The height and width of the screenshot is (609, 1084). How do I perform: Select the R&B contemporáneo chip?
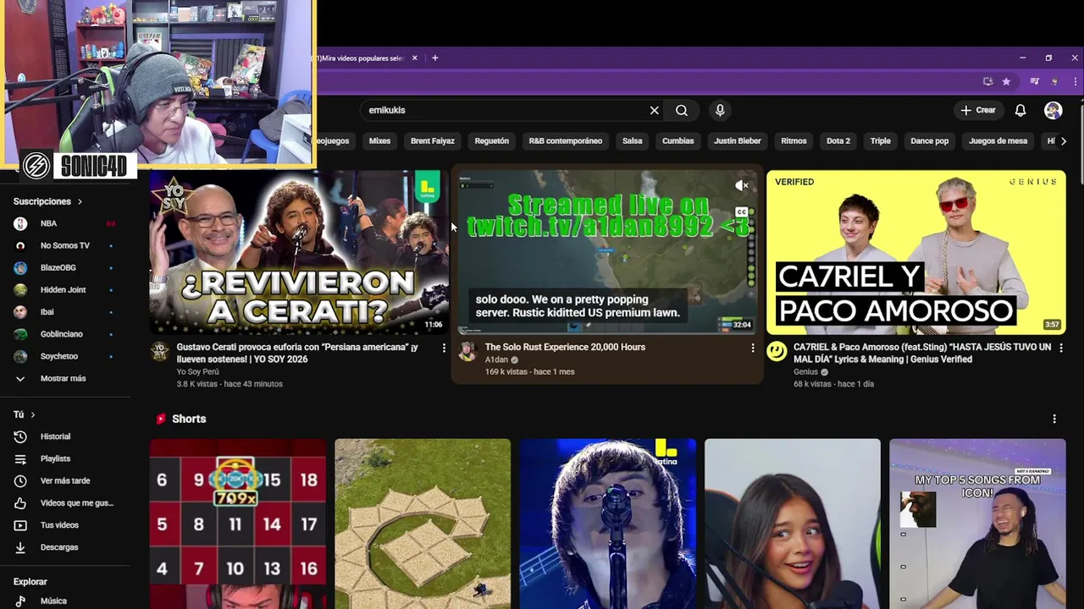(566, 141)
